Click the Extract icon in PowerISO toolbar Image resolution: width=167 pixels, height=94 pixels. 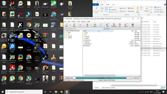95,25
